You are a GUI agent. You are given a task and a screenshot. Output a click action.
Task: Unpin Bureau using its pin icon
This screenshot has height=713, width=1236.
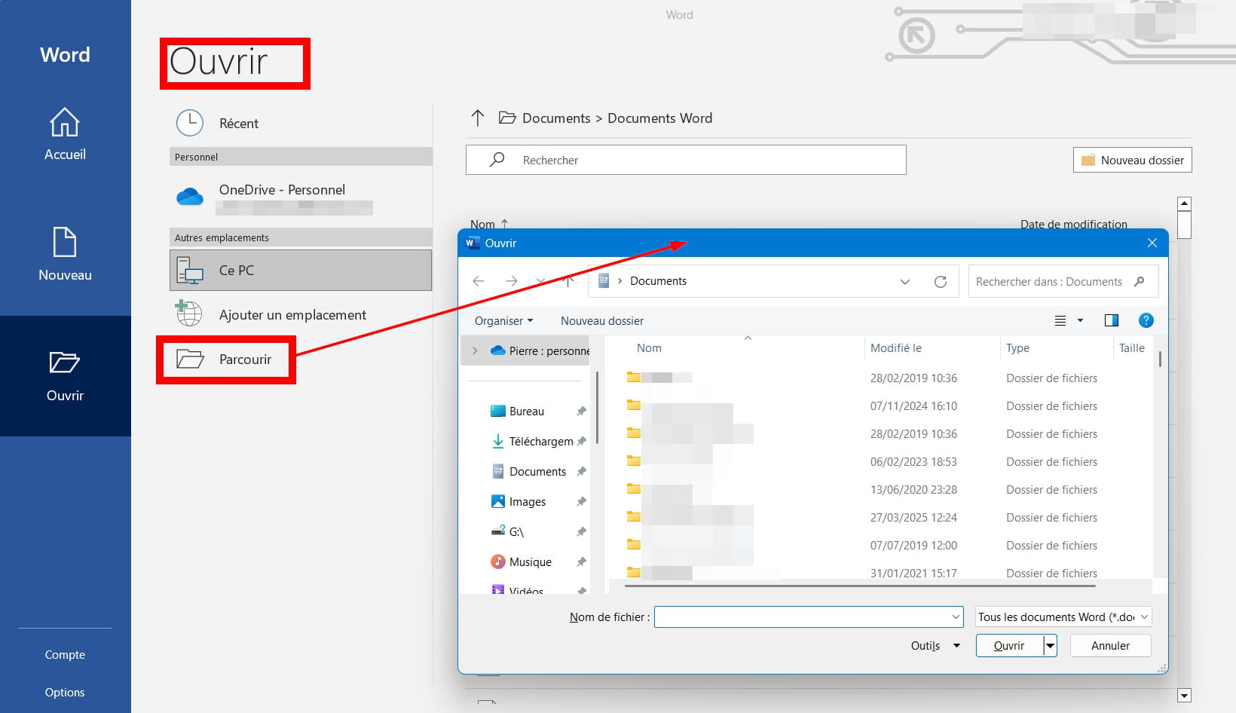pos(581,411)
